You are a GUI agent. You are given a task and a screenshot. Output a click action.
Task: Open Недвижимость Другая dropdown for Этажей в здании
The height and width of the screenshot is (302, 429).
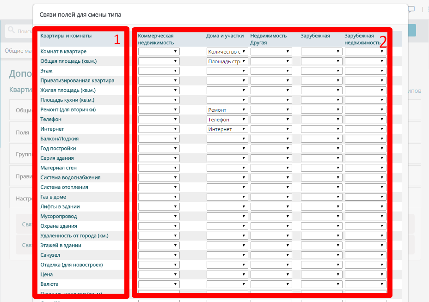[x=271, y=245]
